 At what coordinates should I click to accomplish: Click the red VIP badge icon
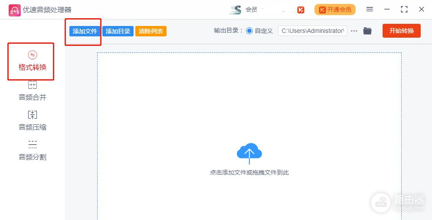(301, 10)
